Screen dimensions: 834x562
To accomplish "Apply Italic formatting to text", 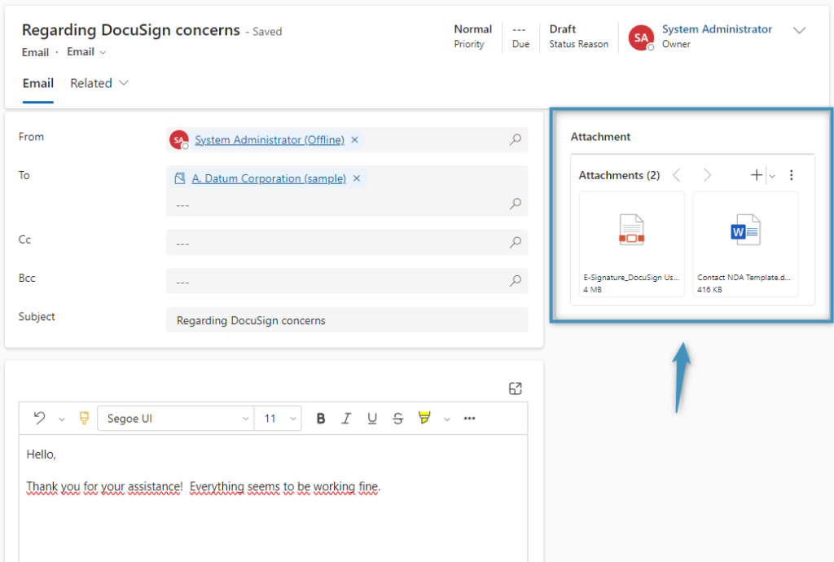I will tap(346, 419).
